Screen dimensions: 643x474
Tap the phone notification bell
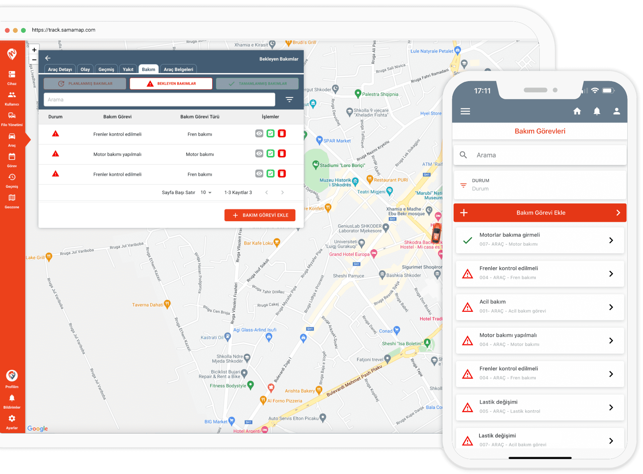click(597, 111)
